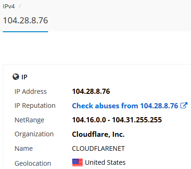Select the 104.28.8.76 page title tab
This screenshot has width=191, height=169.
pyautogui.click(x=25, y=21)
